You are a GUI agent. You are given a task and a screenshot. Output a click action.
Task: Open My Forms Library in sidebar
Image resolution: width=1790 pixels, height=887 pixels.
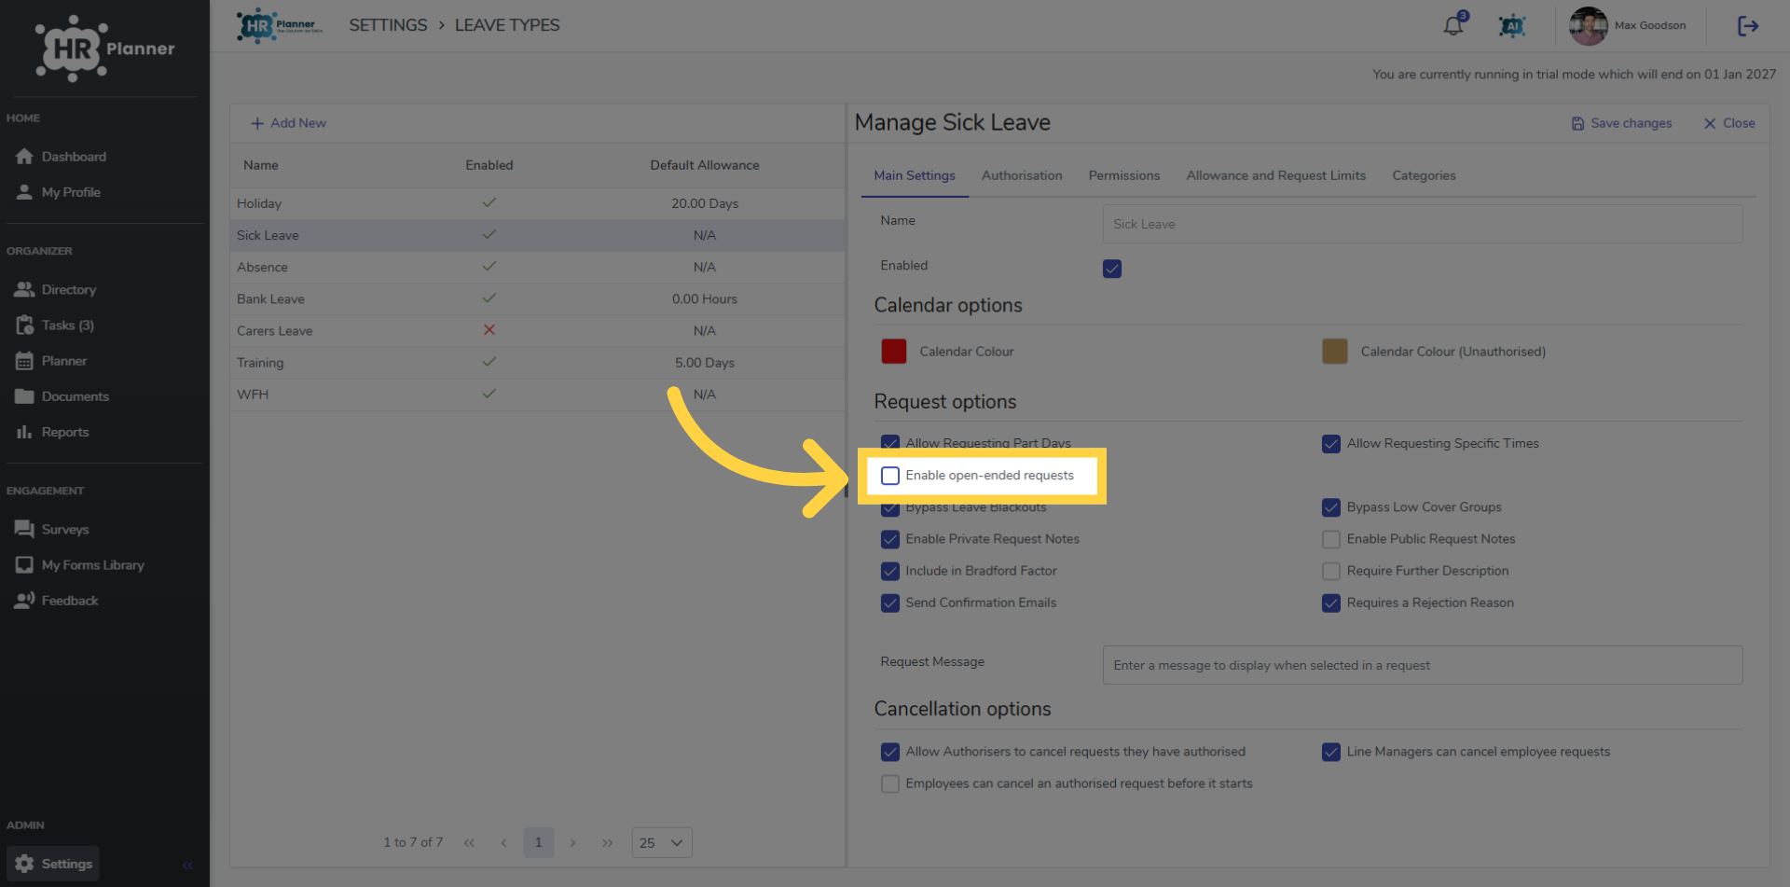(x=79, y=565)
